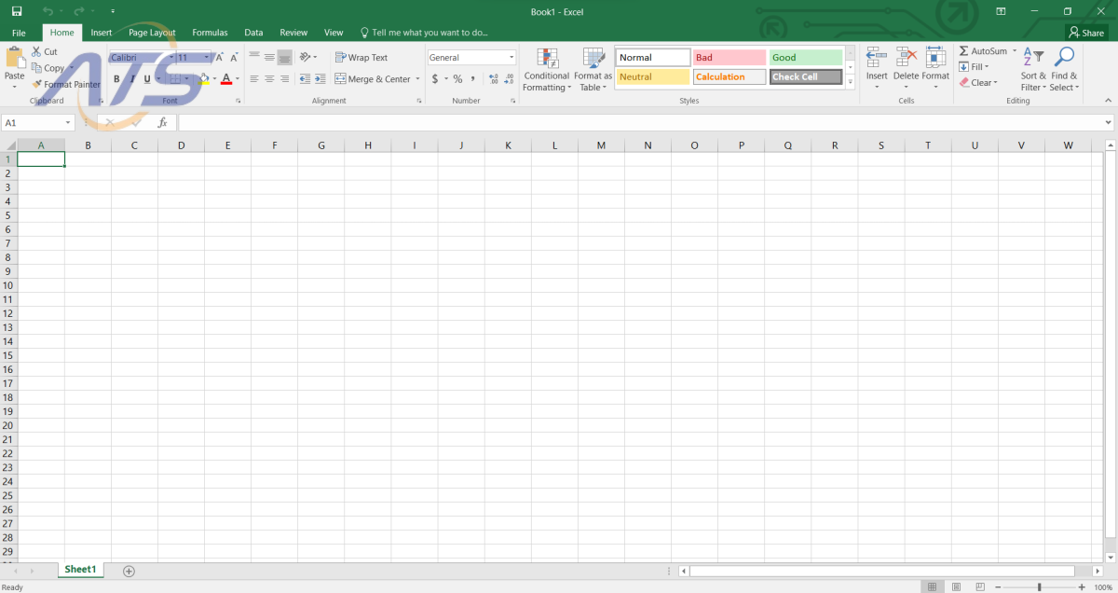The height and width of the screenshot is (593, 1118).
Task: Open the File tab
Action: pyautogui.click(x=19, y=33)
